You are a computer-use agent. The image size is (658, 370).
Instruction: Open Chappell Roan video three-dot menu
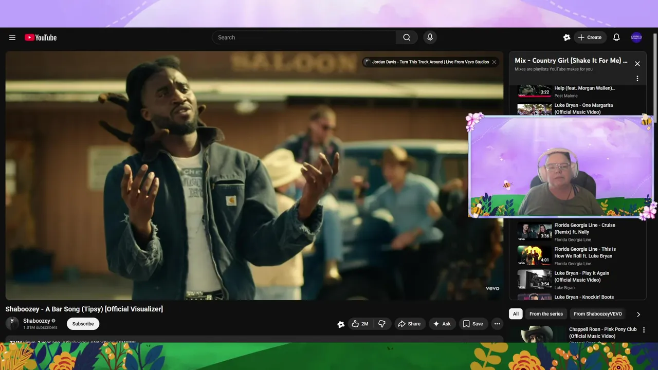click(x=644, y=330)
